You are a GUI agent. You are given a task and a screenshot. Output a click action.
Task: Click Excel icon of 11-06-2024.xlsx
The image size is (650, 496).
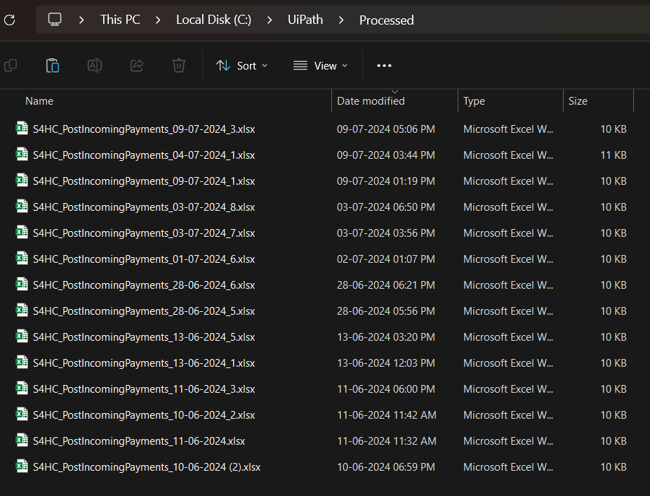point(22,440)
